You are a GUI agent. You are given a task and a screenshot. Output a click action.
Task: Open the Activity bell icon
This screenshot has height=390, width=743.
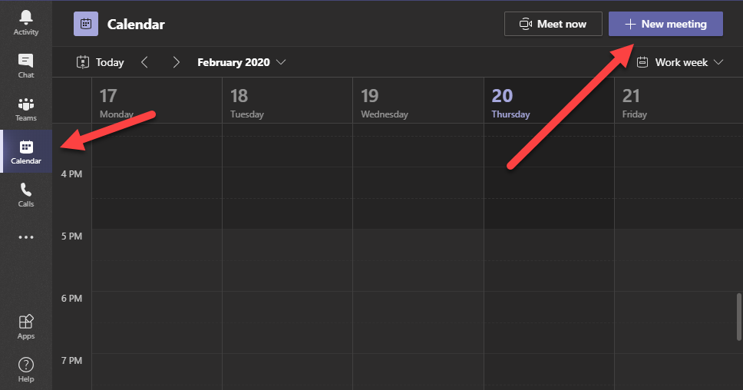(25, 21)
